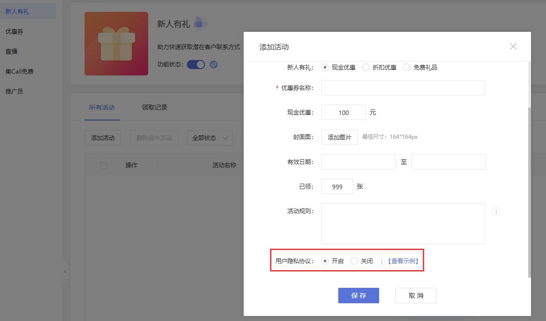Select the 折扣优惠 radio option
546x321 pixels.
coord(366,67)
